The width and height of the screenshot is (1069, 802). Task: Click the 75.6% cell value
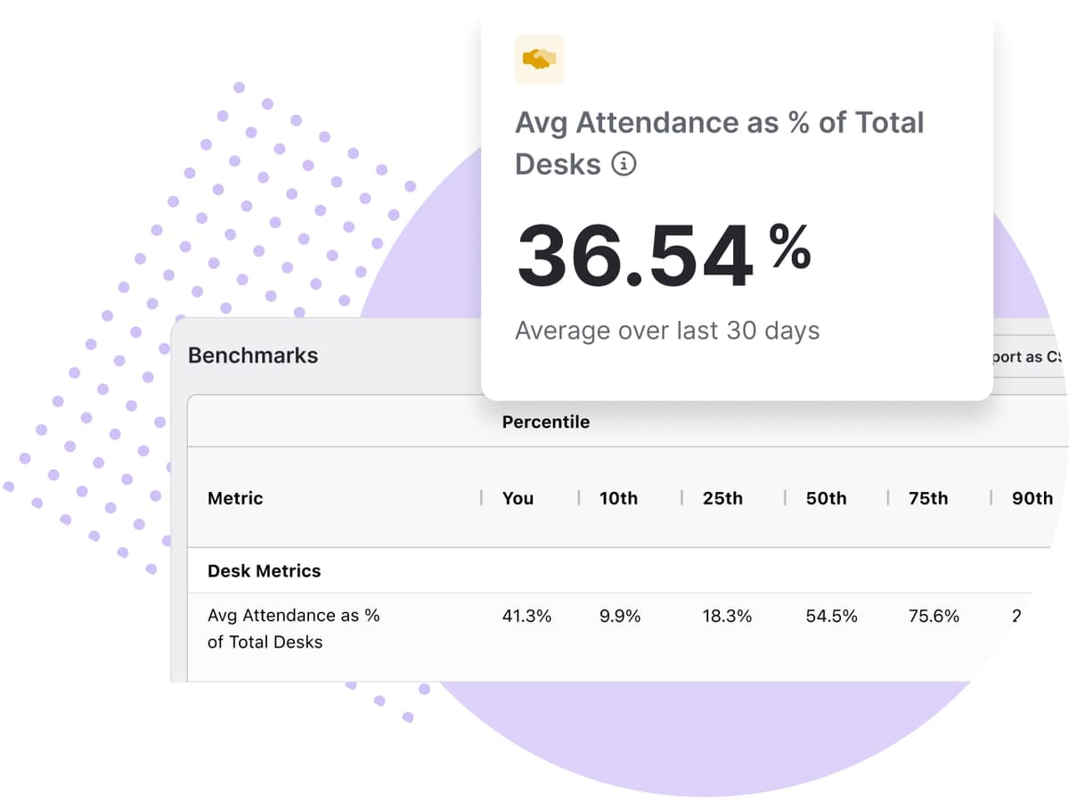click(934, 616)
